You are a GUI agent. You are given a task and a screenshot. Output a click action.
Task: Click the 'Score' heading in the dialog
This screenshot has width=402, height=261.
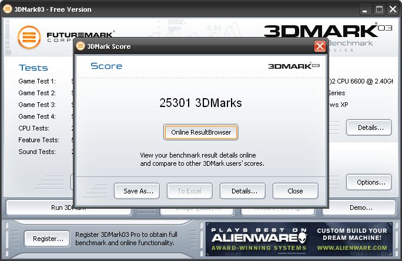coord(106,66)
